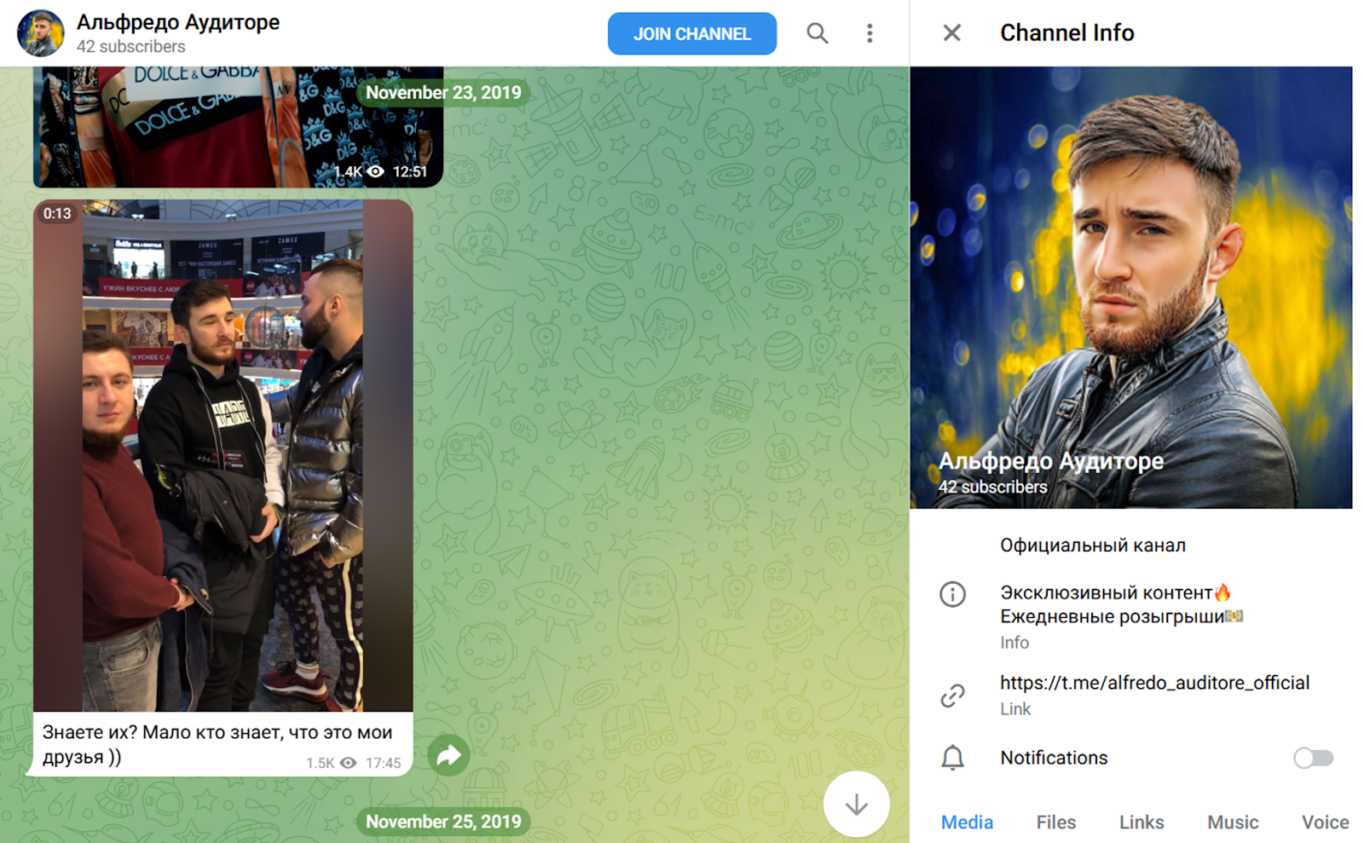This screenshot has height=843, width=1364.
Task: Click the chain link icon
Action: 952,696
